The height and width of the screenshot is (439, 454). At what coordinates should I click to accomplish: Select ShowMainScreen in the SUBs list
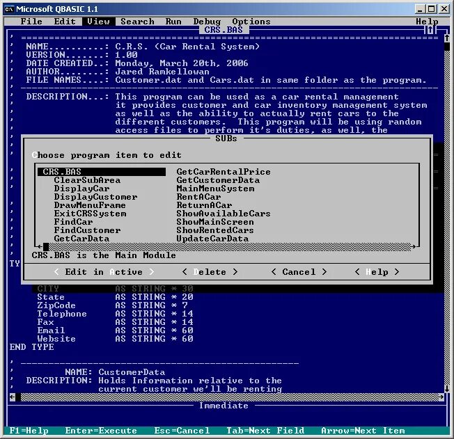(x=215, y=222)
